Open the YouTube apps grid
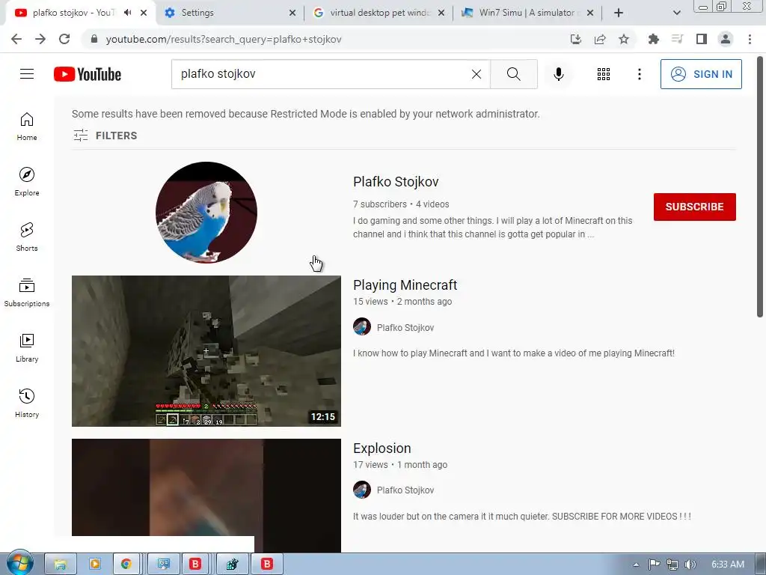Viewport: 766px width, 575px height. pos(604,74)
